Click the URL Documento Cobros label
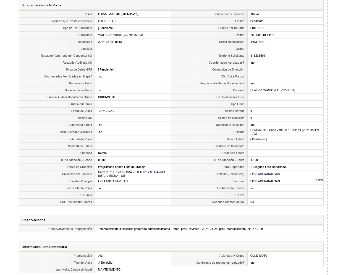Screen dimensions: 338x275 pos(76,202)
